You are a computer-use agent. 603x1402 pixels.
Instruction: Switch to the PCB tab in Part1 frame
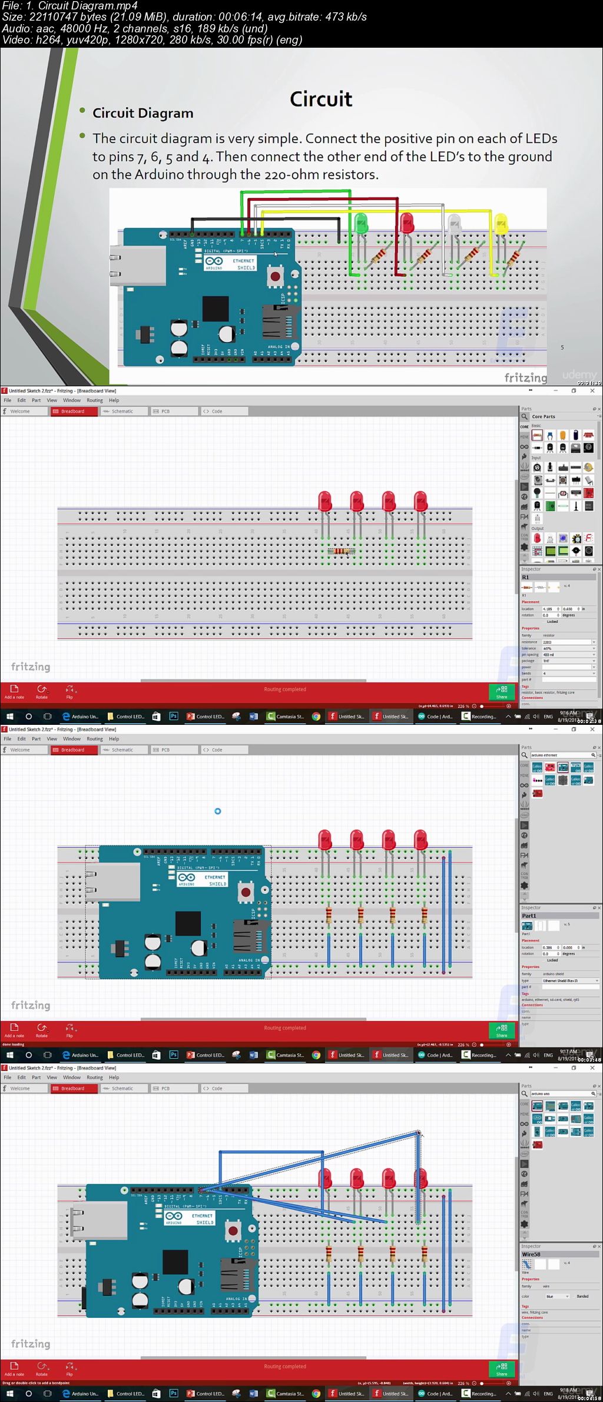tap(174, 750)
